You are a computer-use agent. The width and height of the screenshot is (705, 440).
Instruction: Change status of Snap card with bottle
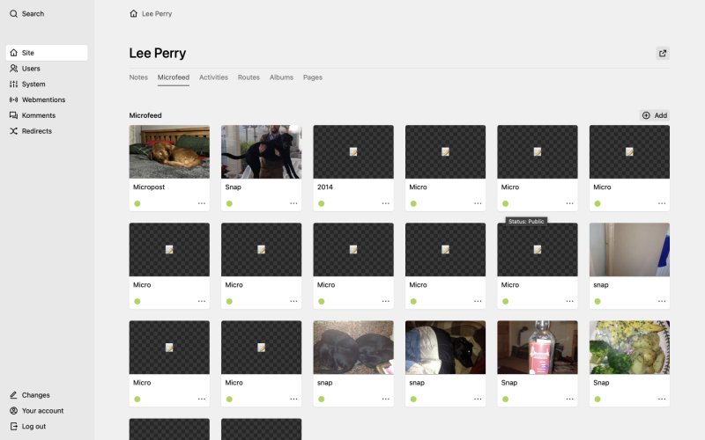505,400
